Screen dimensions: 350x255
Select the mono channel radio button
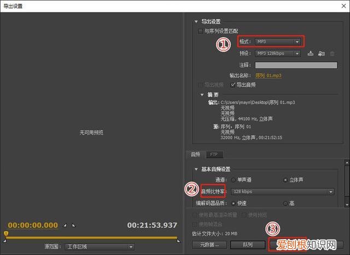click(x=234, y=180)
